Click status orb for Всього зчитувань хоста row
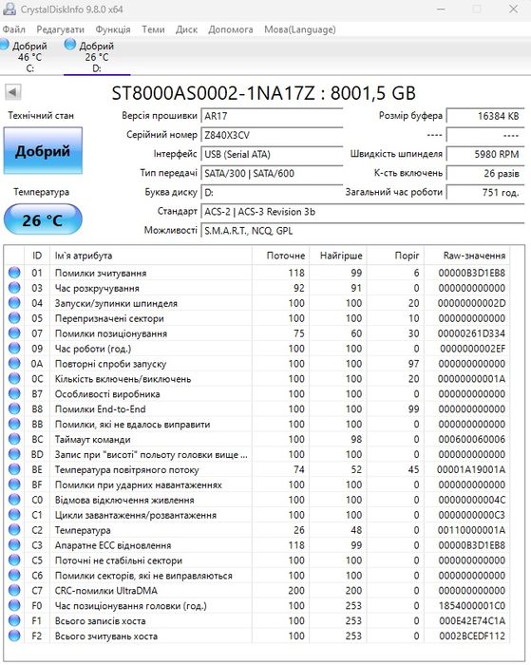This screenshot has height=665, width=531. tap(14, 636)
